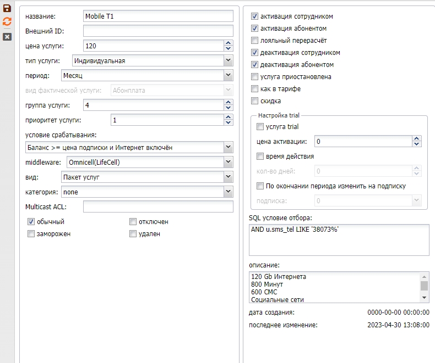
Task: Enable the заморожен status checkbox
Action: [31, 234]
